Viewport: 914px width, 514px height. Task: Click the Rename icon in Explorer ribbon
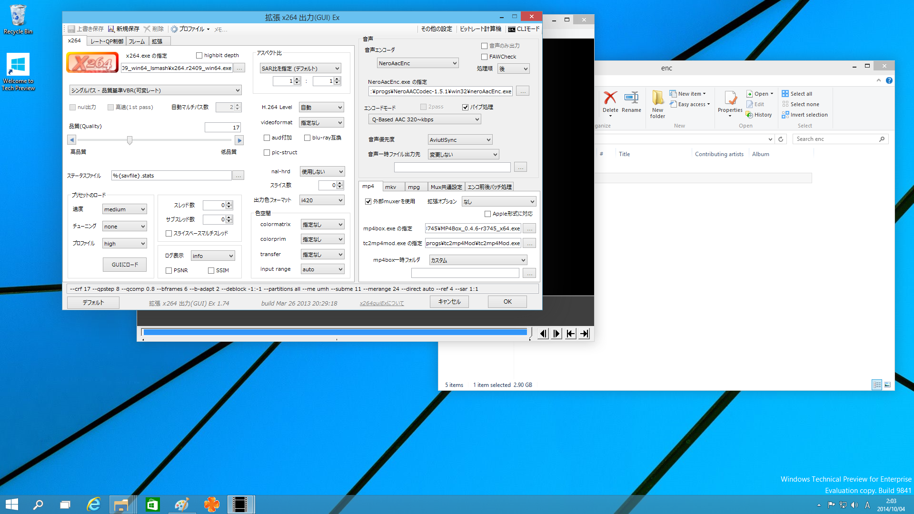pyautogui.click(x=631, y=98)
